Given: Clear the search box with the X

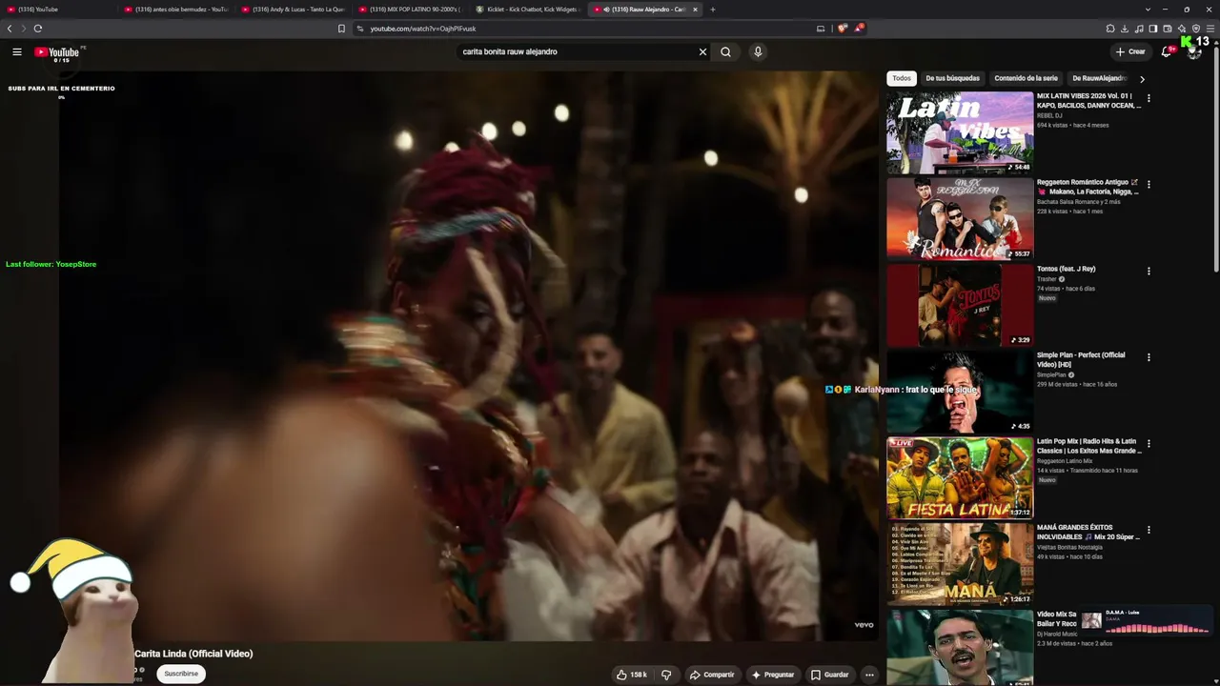Looking at the screenshot, I should pos(703,51).
